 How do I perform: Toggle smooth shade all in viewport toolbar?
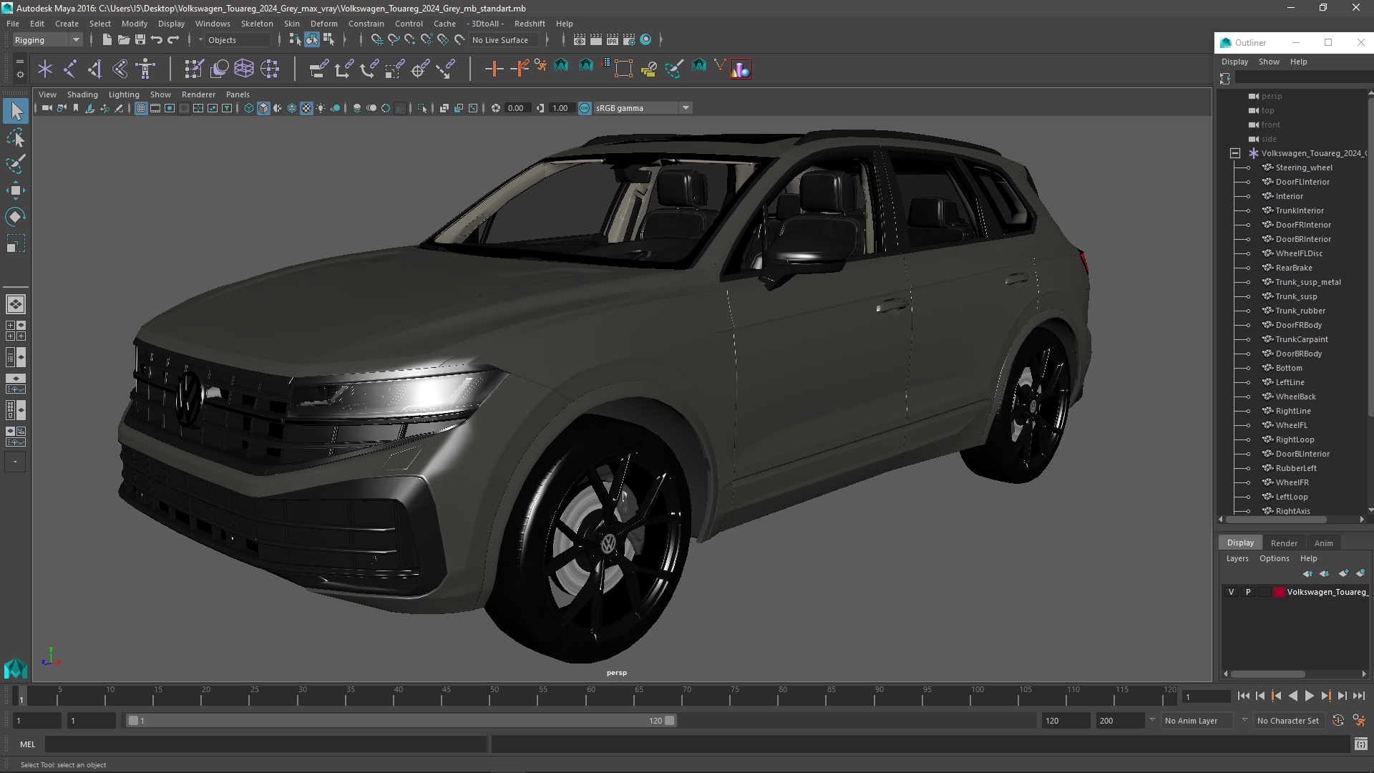click(x=263, y=108)
